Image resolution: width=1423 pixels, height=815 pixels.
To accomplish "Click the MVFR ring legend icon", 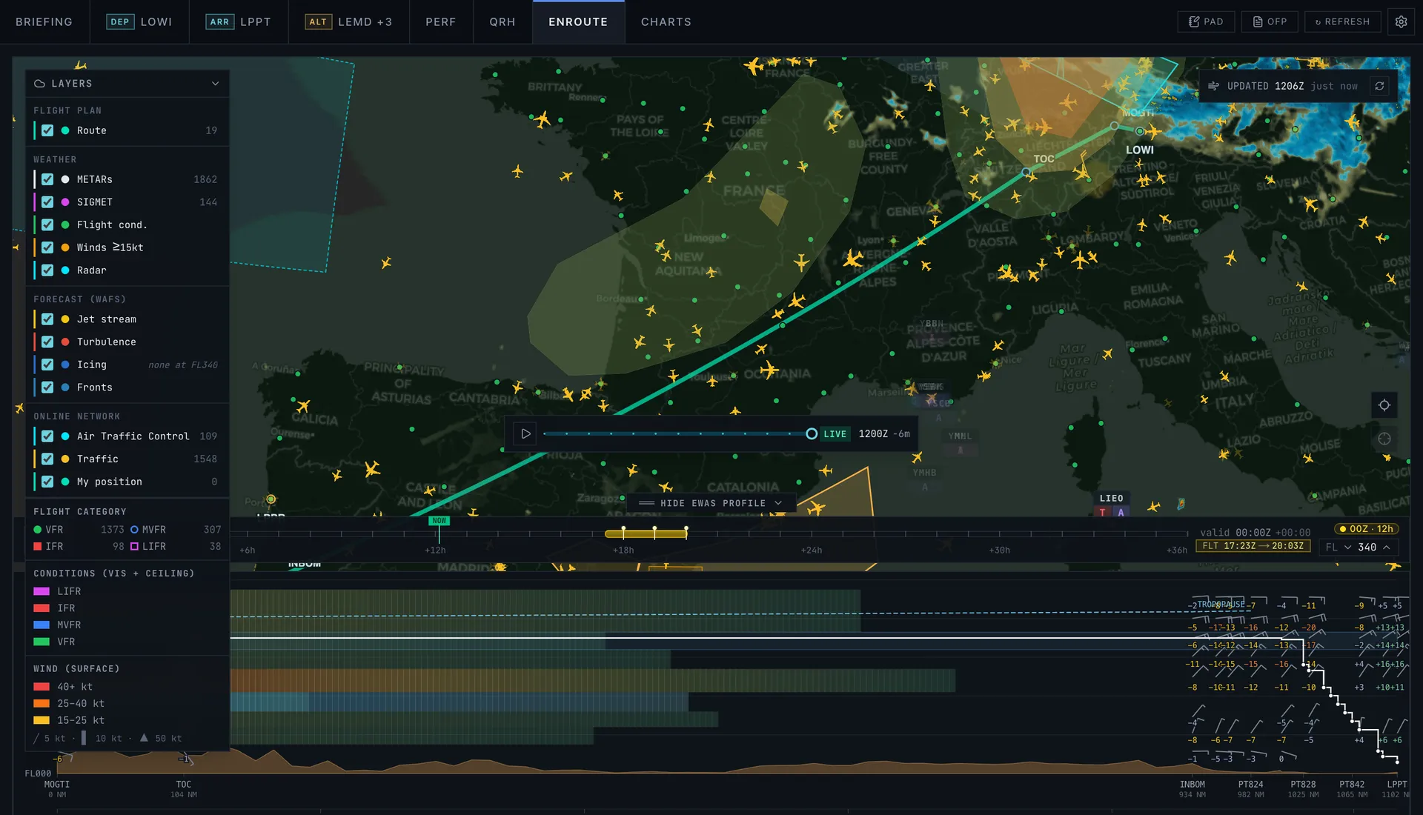I will (134, 530).
